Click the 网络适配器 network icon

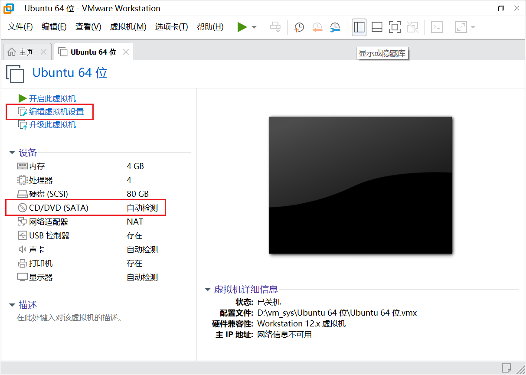(x=23, y=222)
